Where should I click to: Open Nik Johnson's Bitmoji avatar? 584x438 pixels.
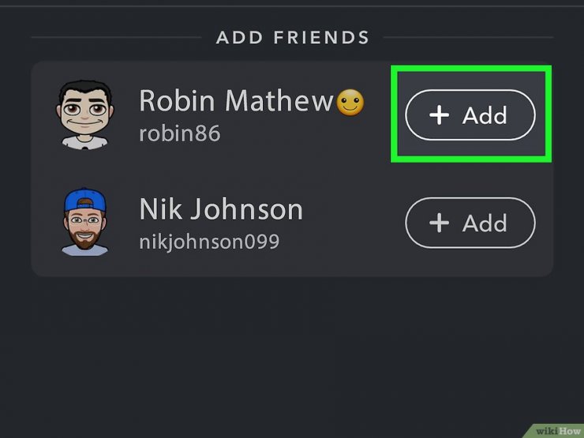point(85,222)
